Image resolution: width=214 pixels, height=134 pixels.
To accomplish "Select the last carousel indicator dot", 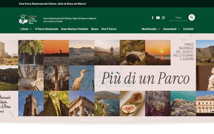I will click(x=131, y=120).
